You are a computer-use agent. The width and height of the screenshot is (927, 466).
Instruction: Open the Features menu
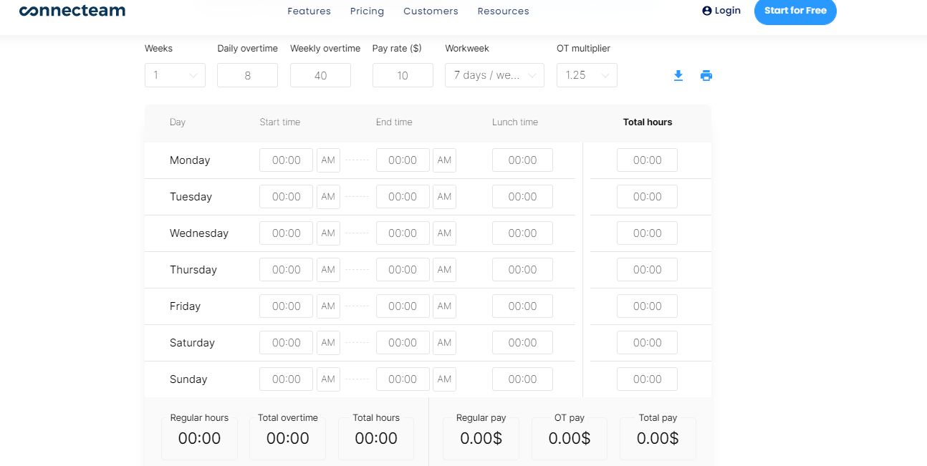coord(309,11)
